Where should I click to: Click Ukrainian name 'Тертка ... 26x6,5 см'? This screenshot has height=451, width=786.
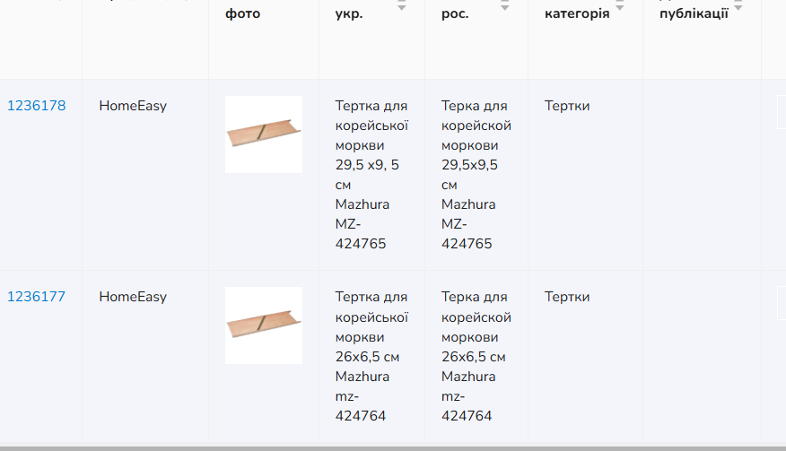[371, 356]
